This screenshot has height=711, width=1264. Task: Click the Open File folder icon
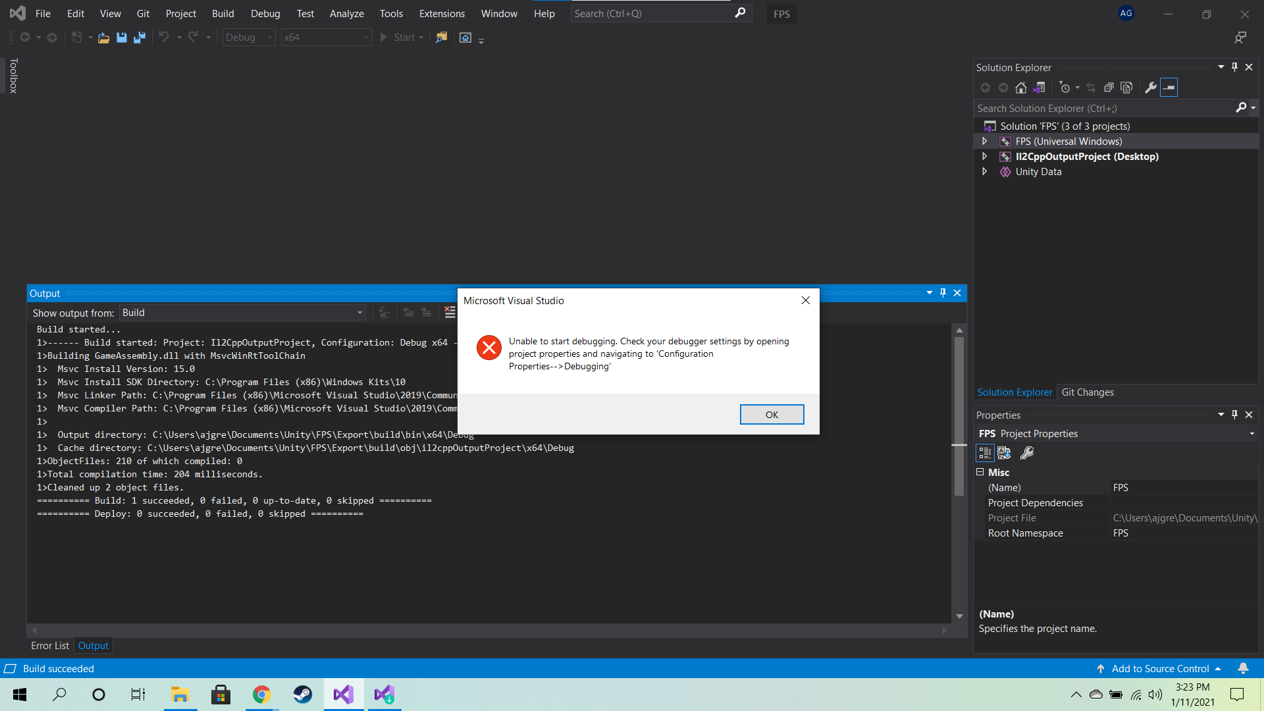103,38
